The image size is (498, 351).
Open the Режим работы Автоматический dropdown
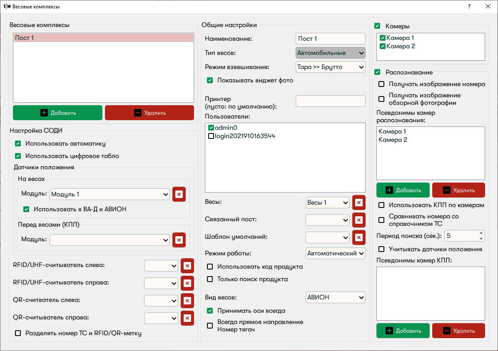tap(335, 253)
